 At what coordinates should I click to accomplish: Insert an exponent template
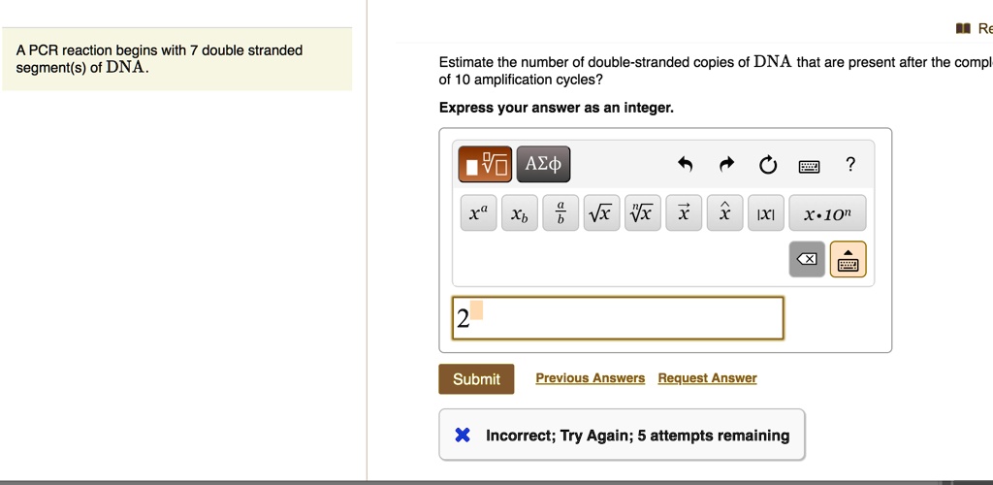(x=479, y=214)
